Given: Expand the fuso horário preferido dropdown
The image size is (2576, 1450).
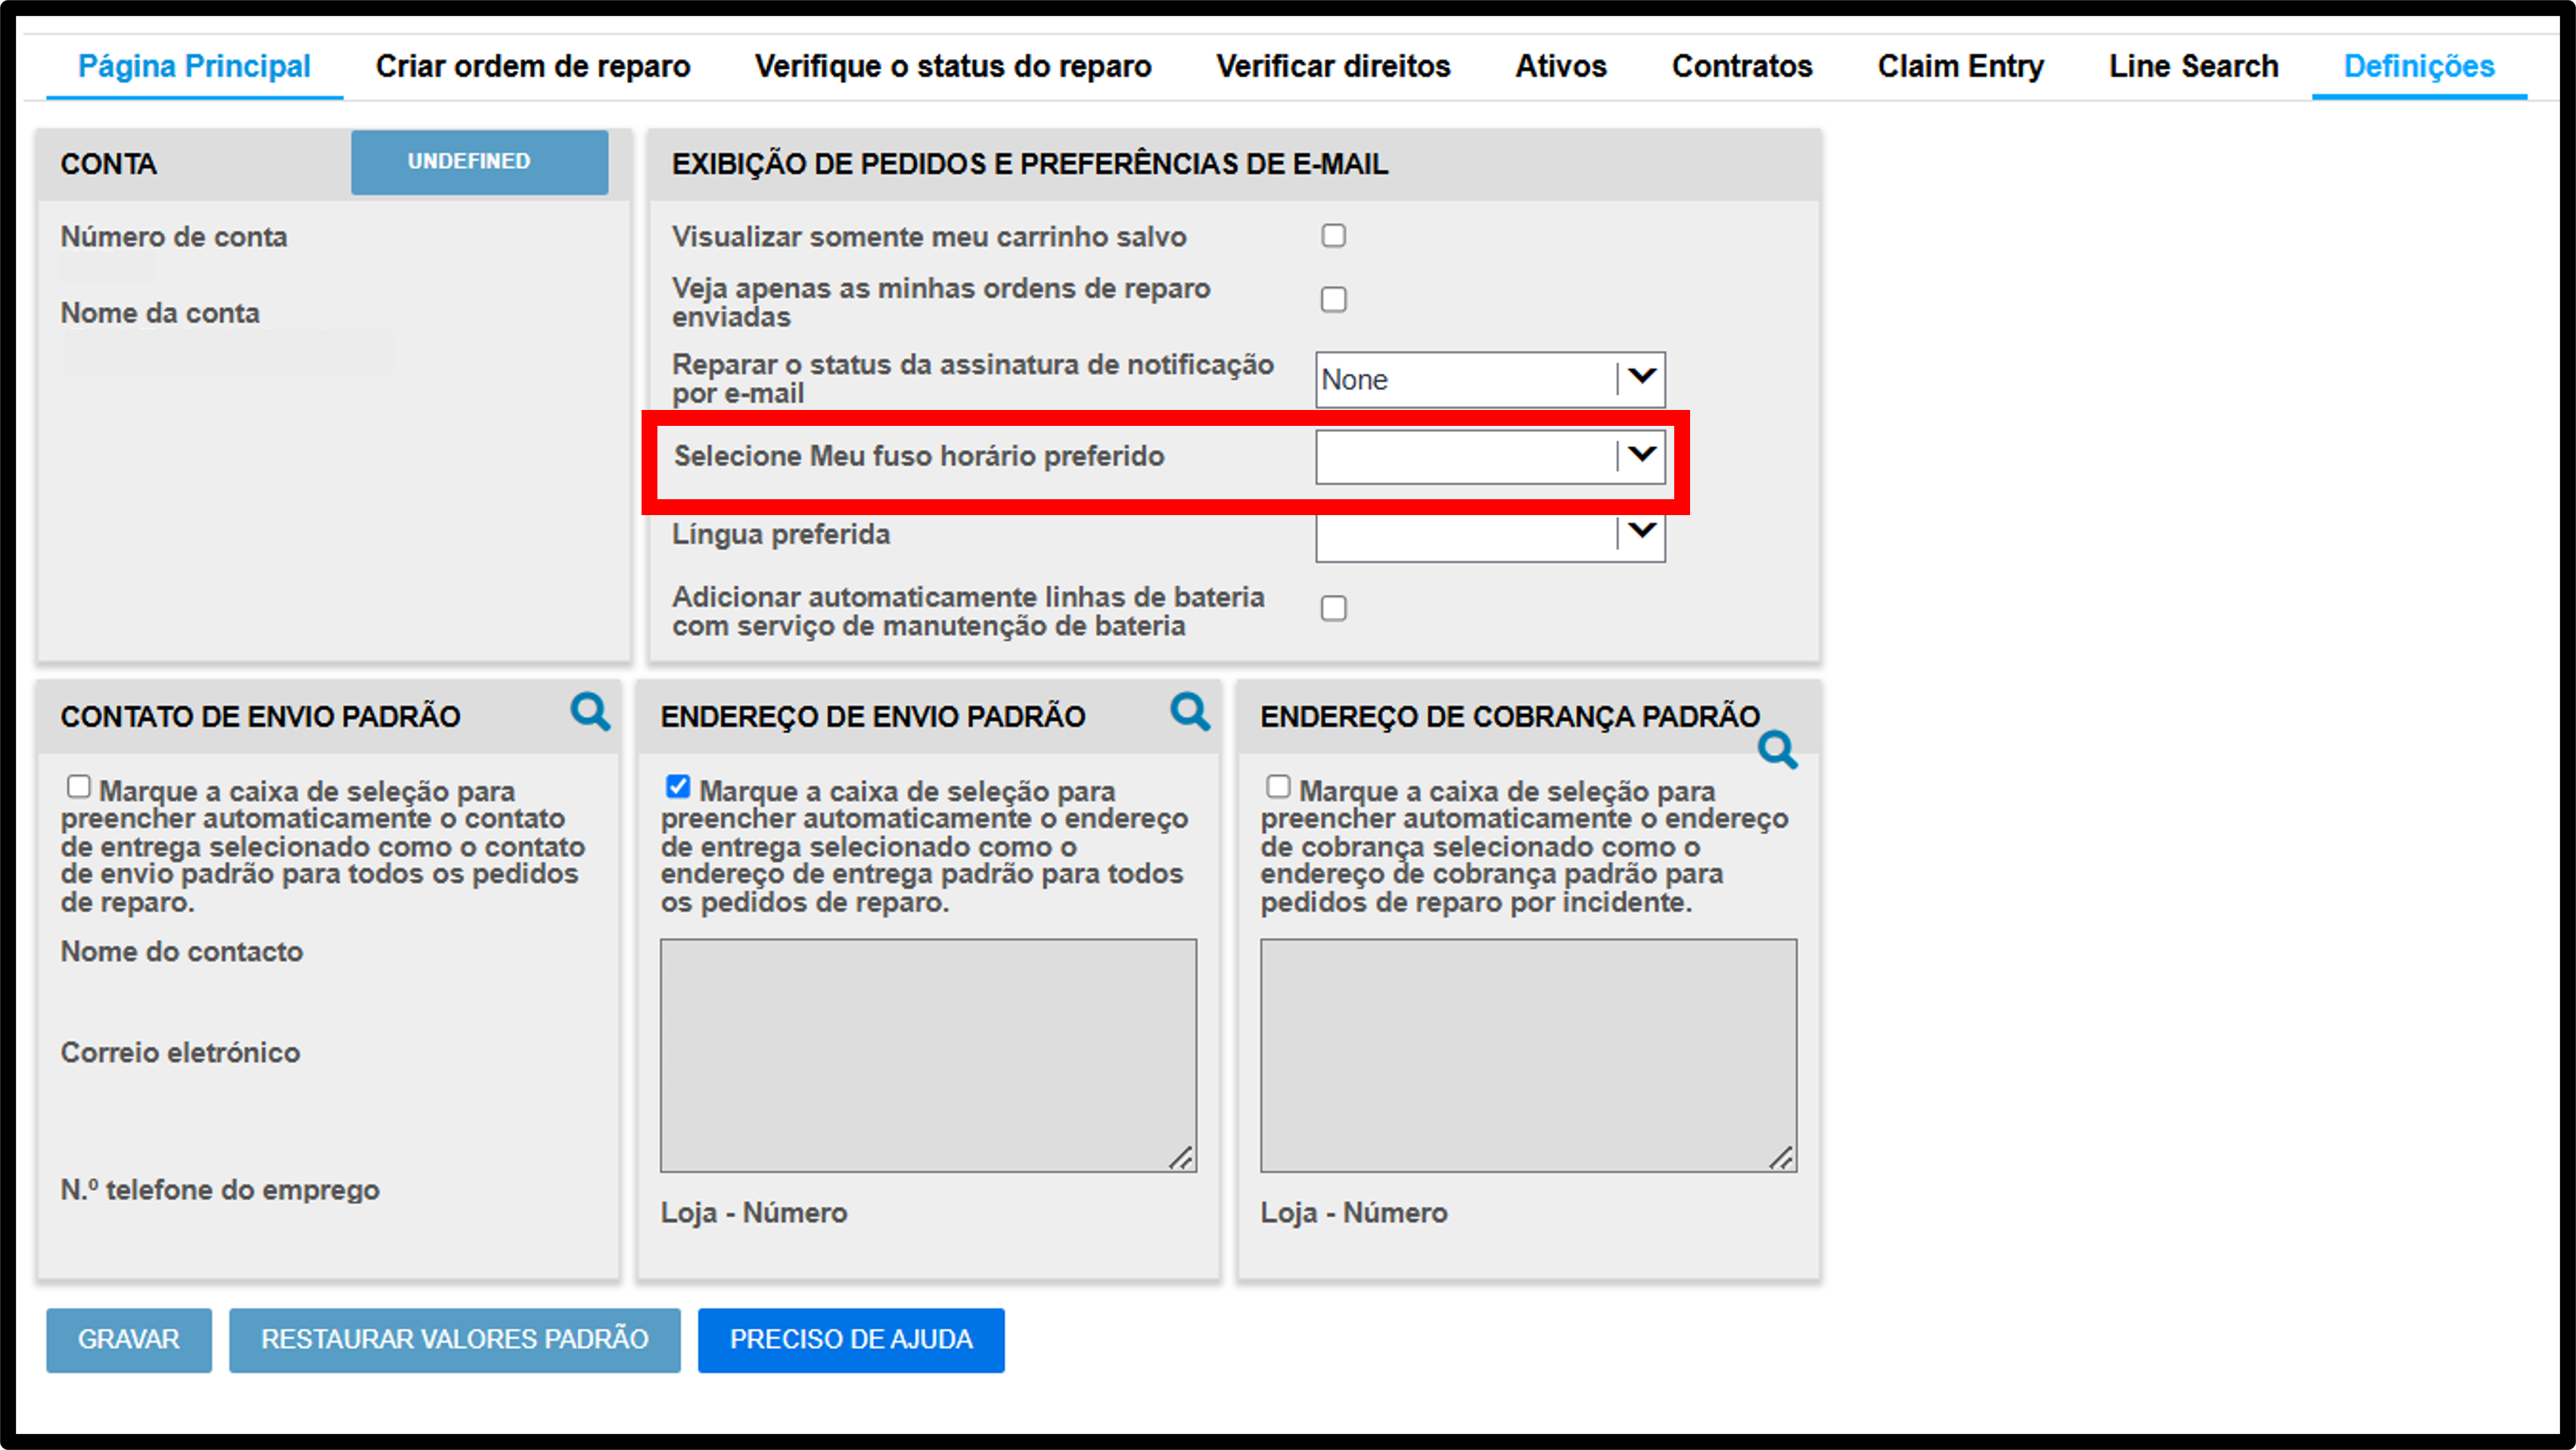Looking at the screenshot, I should click(x=1490, y=457).
